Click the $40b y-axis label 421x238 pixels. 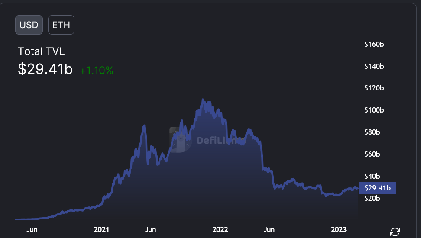point(372,176)
